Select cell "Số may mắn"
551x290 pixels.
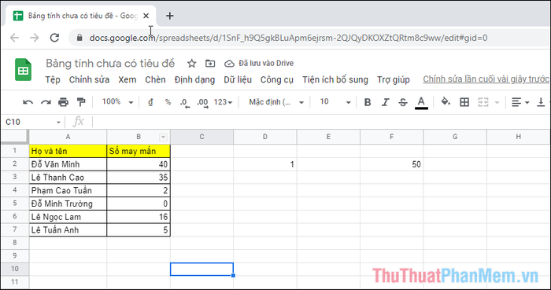(x=139, y=151)
